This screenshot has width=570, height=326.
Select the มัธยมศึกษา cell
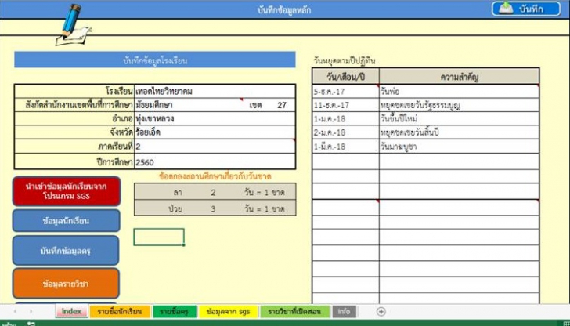tap(189, 105)
